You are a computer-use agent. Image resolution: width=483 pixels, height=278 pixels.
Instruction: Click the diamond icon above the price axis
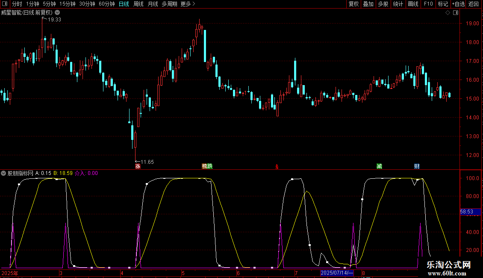click(x=448, y=13)
